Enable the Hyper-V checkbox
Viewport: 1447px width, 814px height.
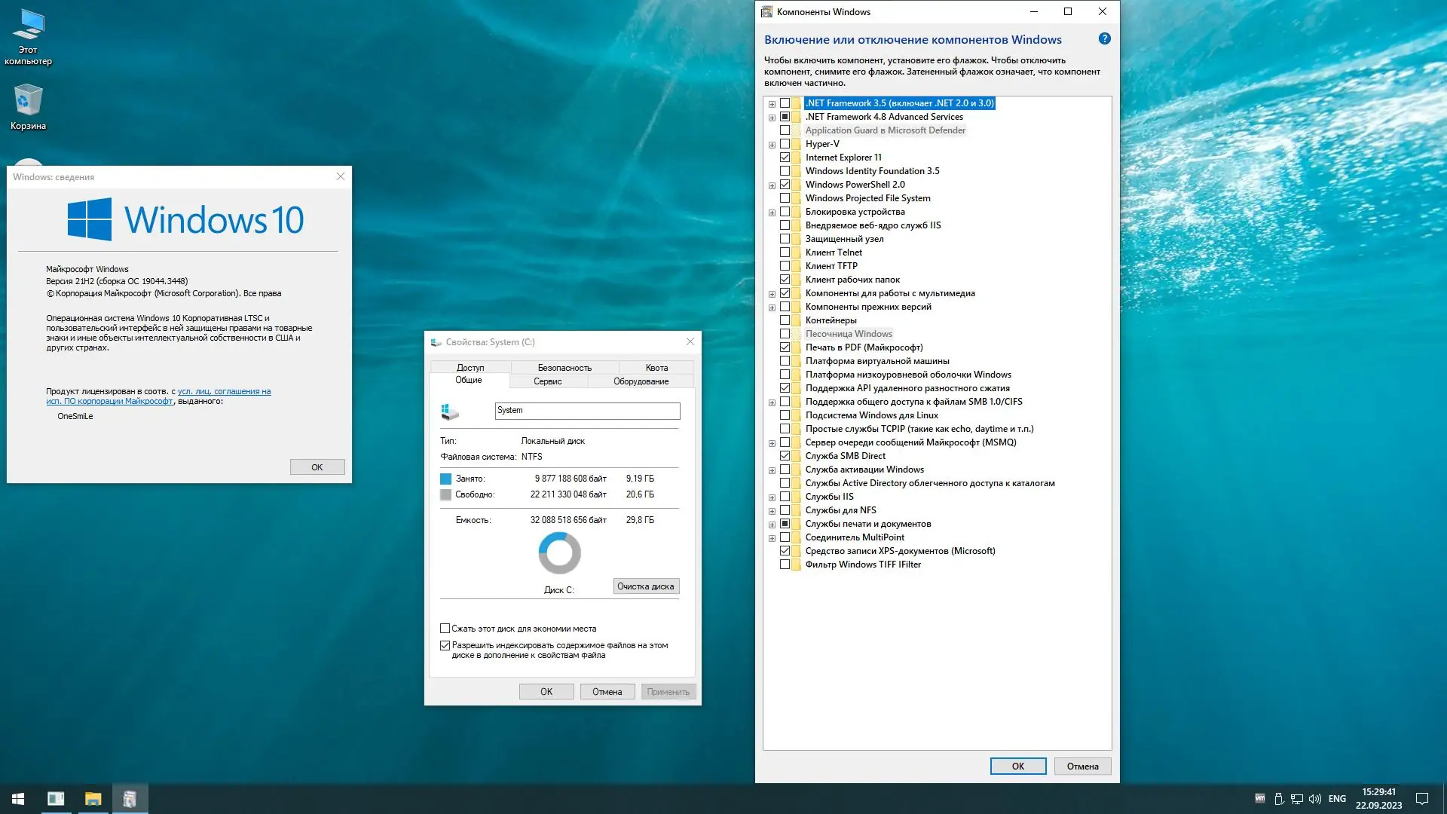coord(785,144)
